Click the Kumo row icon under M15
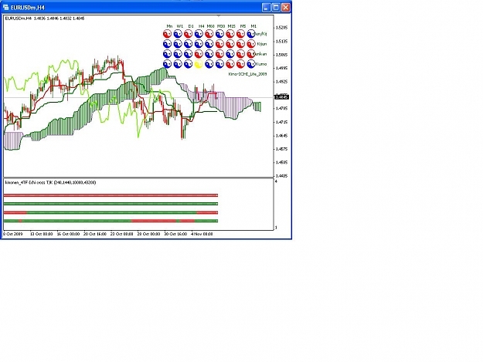This screenshot has height=362, width=483. click(230, 64)
